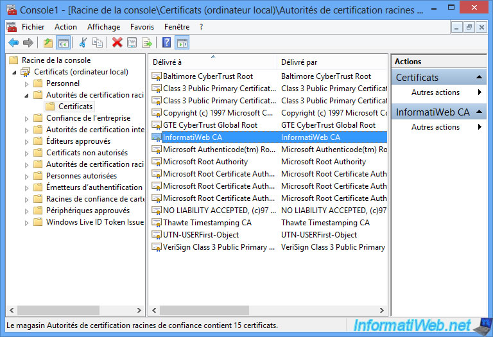Expand the Personnes autorisées node
Image resolution: width=493 pixels, height=337 pixels.
point(26,177)
